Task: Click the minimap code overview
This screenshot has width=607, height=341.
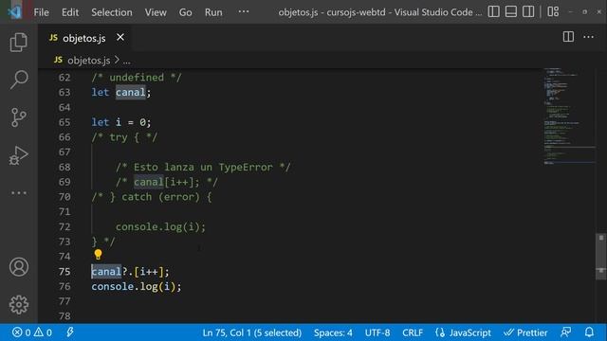Action: tap(569, 116)
